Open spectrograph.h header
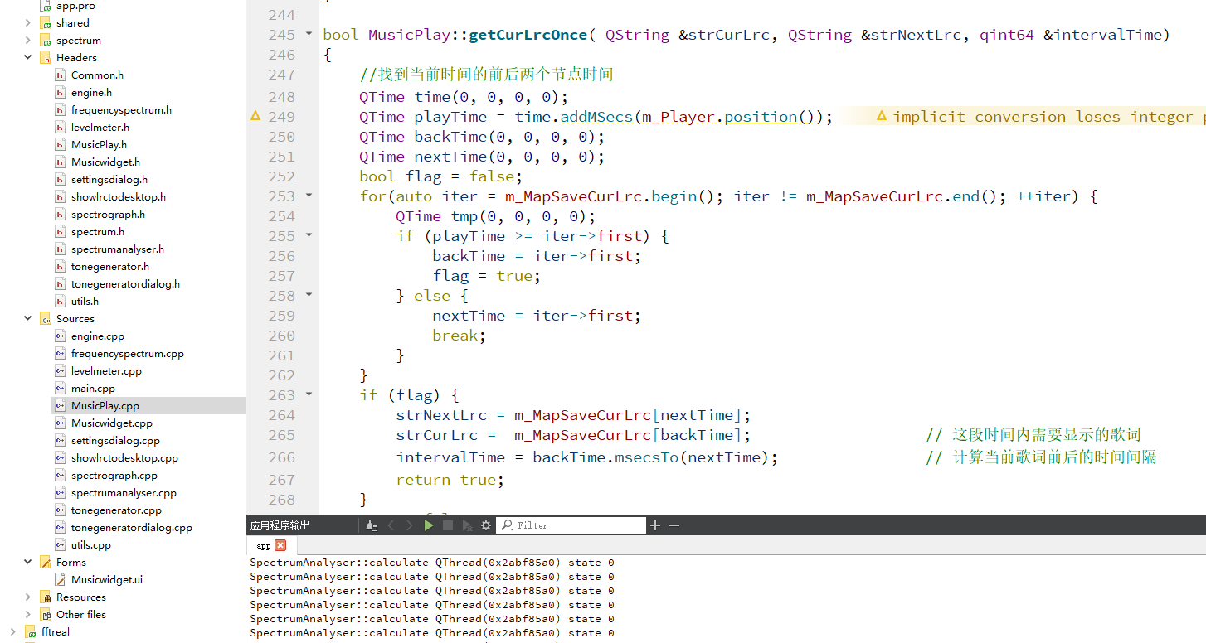 click(108, 214)
